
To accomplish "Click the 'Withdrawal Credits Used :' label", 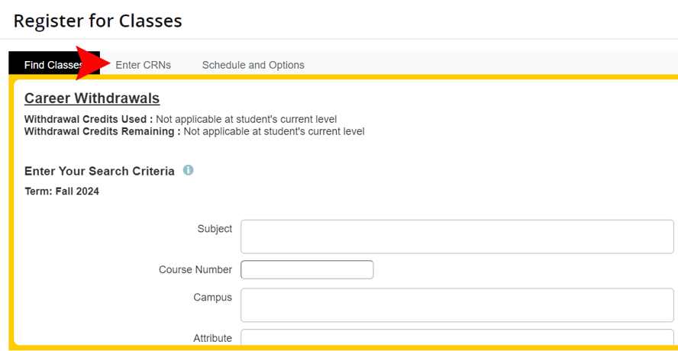I will (89, 119).
